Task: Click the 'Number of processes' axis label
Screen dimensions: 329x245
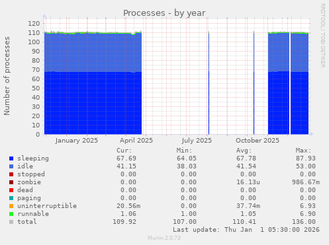Action: point(7,76)
